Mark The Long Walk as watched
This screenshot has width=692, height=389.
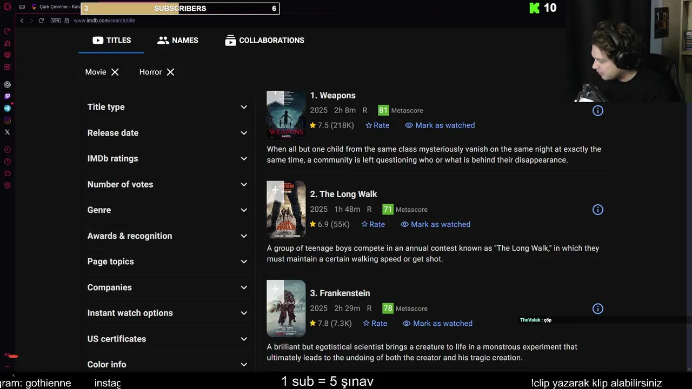436,224
